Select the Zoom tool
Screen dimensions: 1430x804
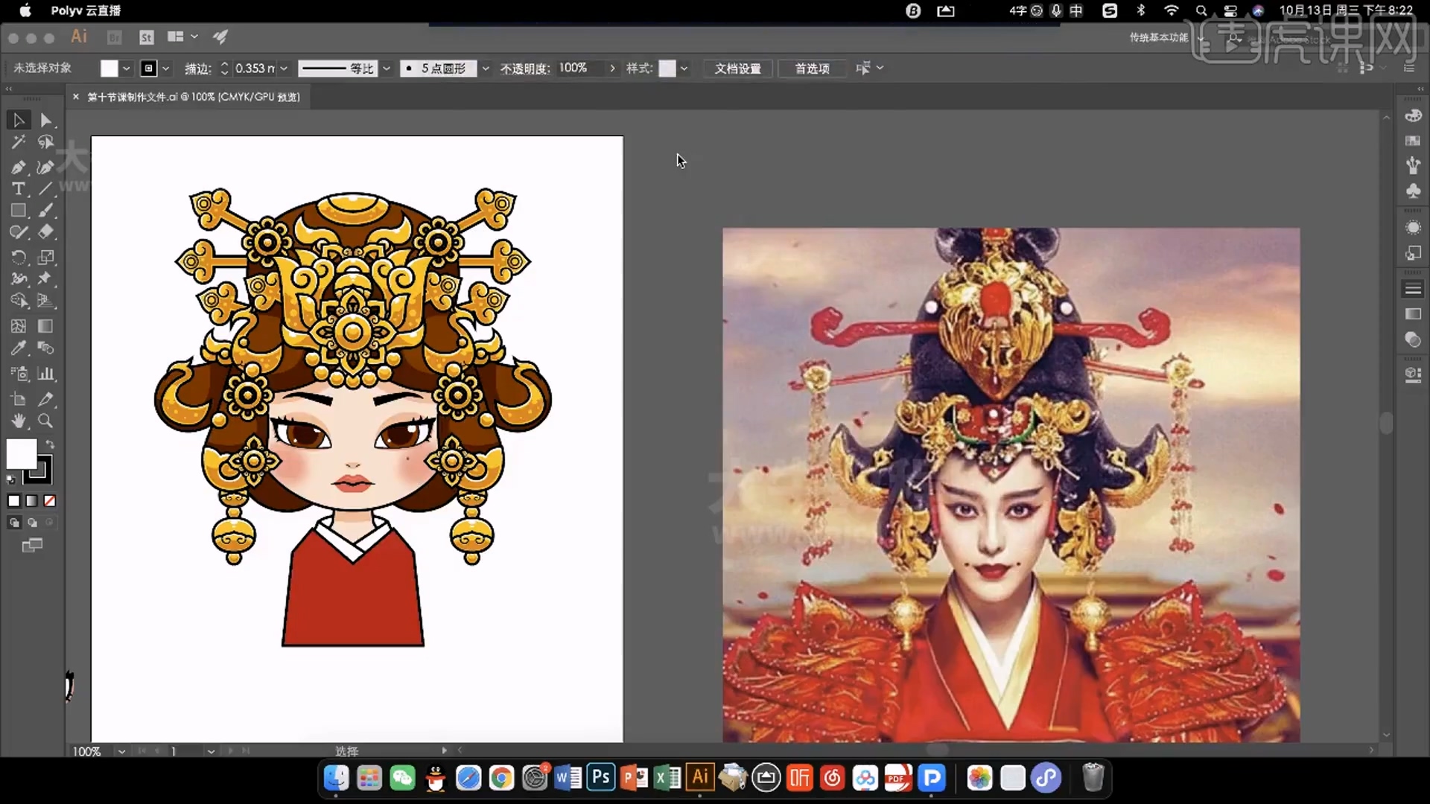[46, 421]
